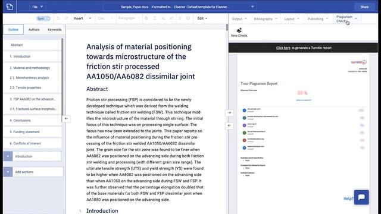This screenshot has width=381, height=214.
Task: Toggle bold formatting
Action: [x=146, y=18]
